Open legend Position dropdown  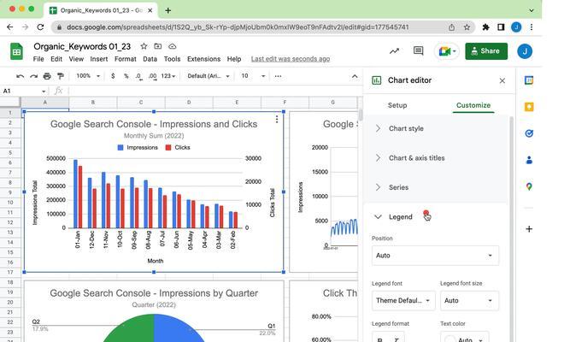(x=435, y=256)
